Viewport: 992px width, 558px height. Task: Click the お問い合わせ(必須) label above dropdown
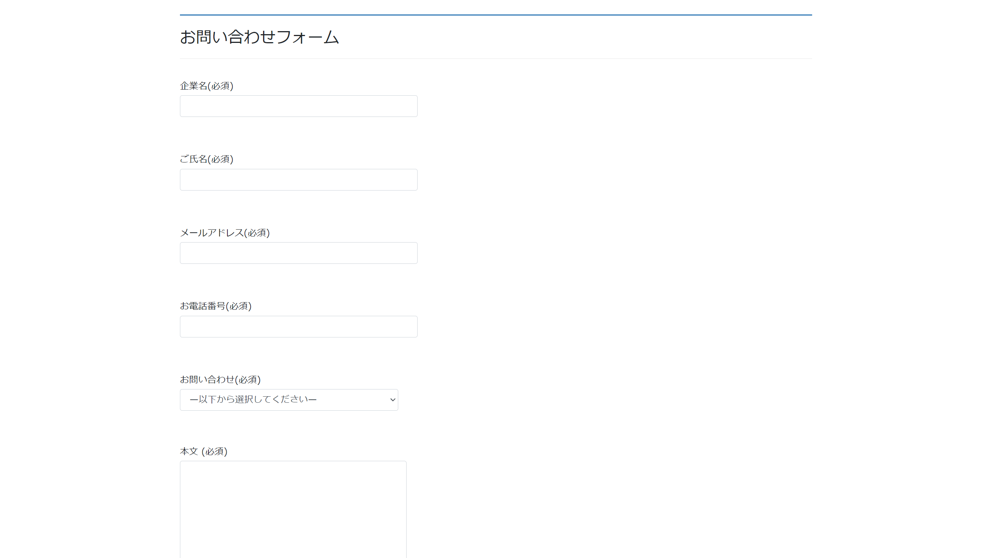[220, 380]
